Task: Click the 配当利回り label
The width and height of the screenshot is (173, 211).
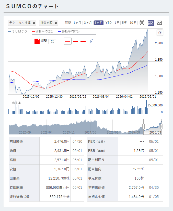Action: [96, 160]
